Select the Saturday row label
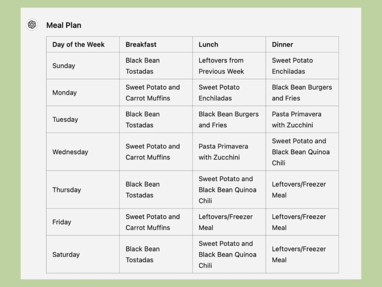 [66, 254]
